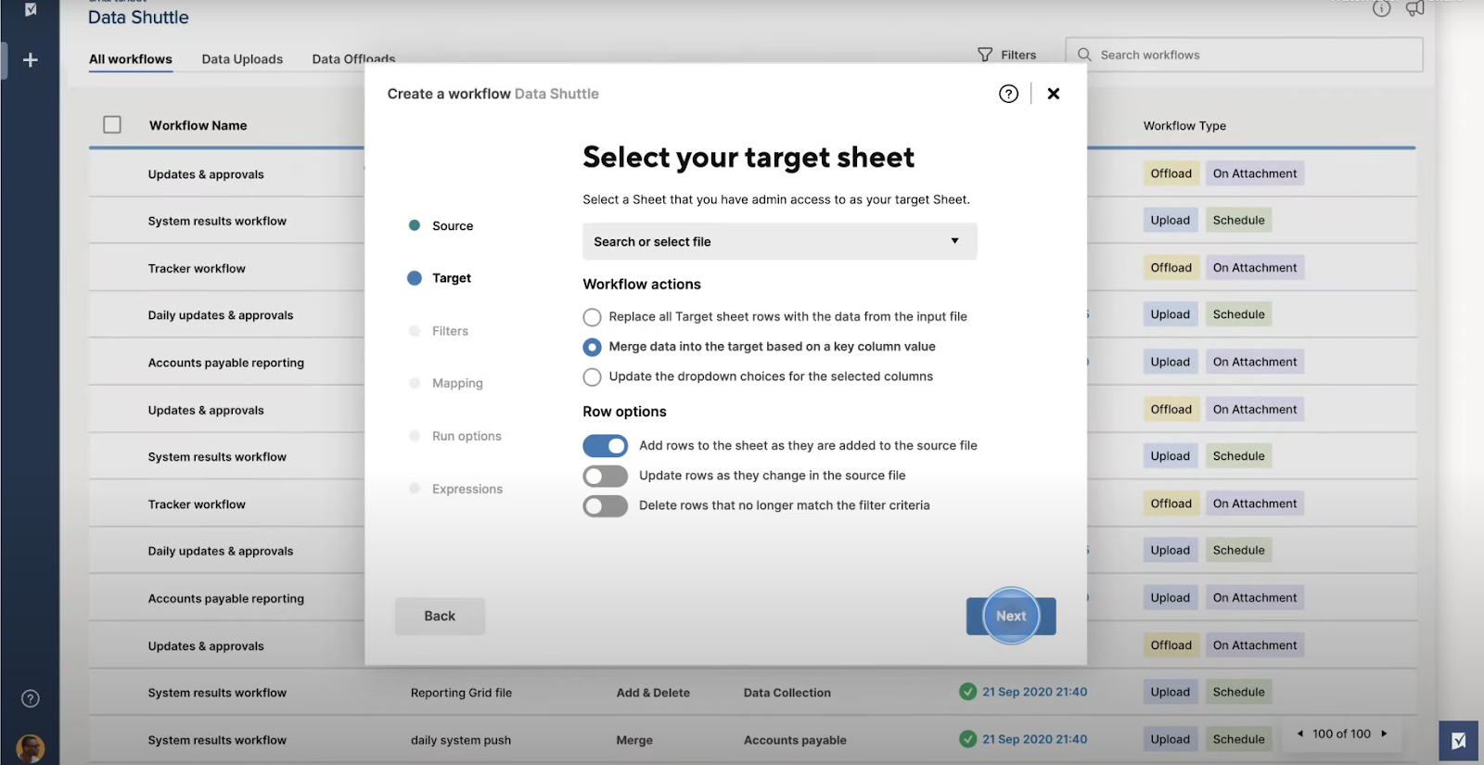Click the Workflow Type column header
The image size is (1484, 765).
coord(1184,126)
